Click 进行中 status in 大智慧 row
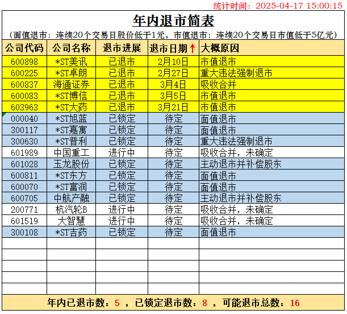 coord(122,221)
